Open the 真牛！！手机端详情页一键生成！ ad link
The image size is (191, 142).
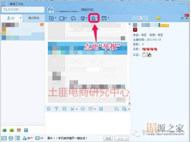coord(67,138)
